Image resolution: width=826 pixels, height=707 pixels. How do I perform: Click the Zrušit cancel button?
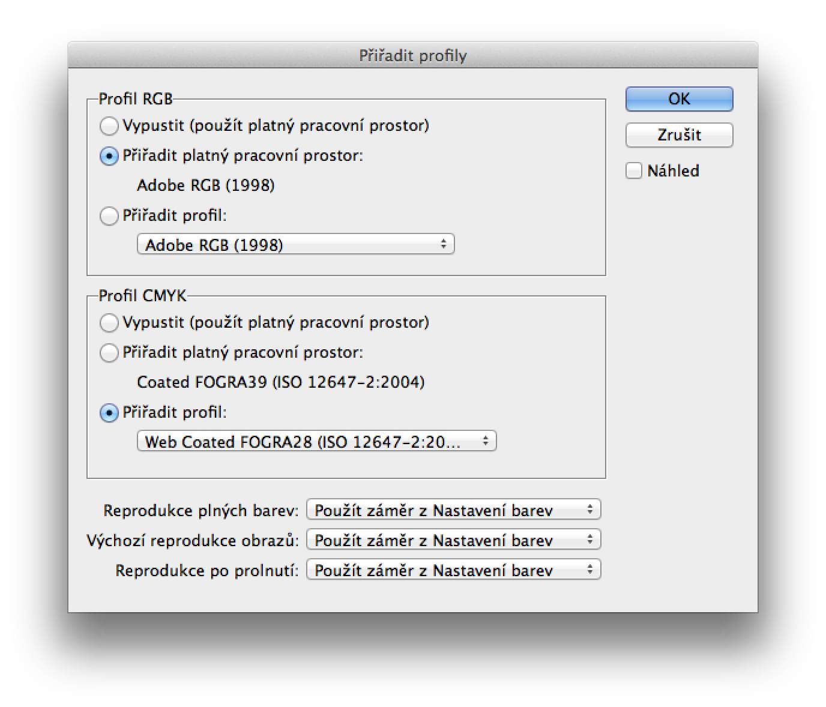tap(679, 135)
